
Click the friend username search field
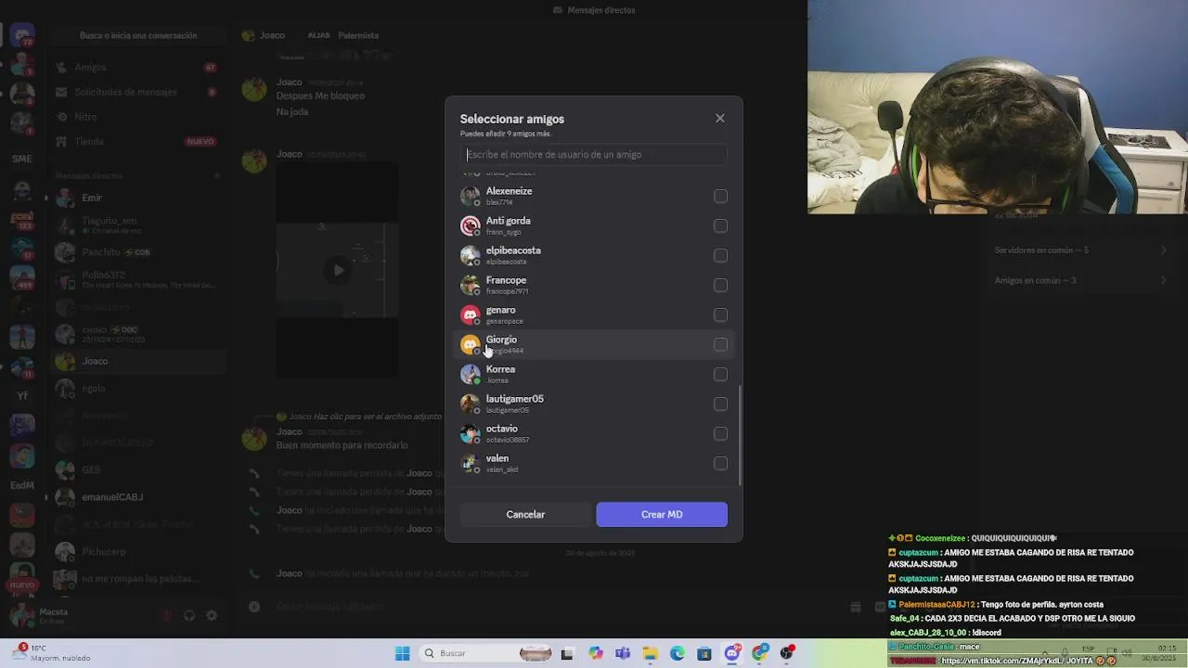594,155
